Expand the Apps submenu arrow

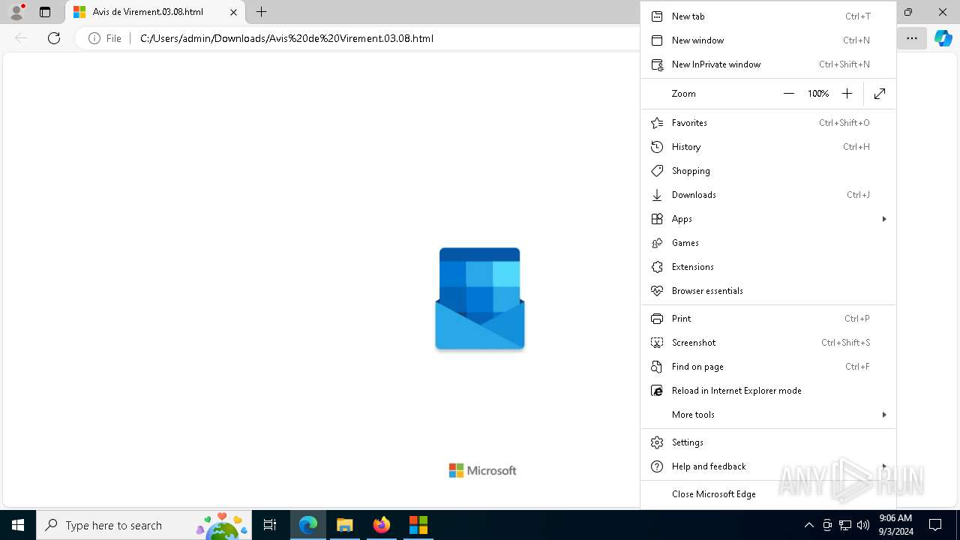(884, 219)
